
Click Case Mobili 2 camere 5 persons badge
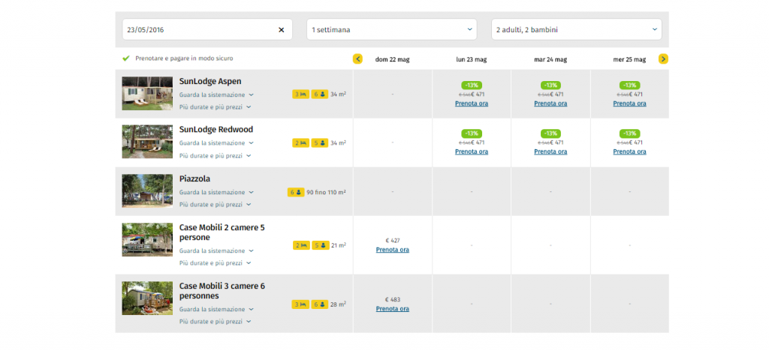[320, 245]
